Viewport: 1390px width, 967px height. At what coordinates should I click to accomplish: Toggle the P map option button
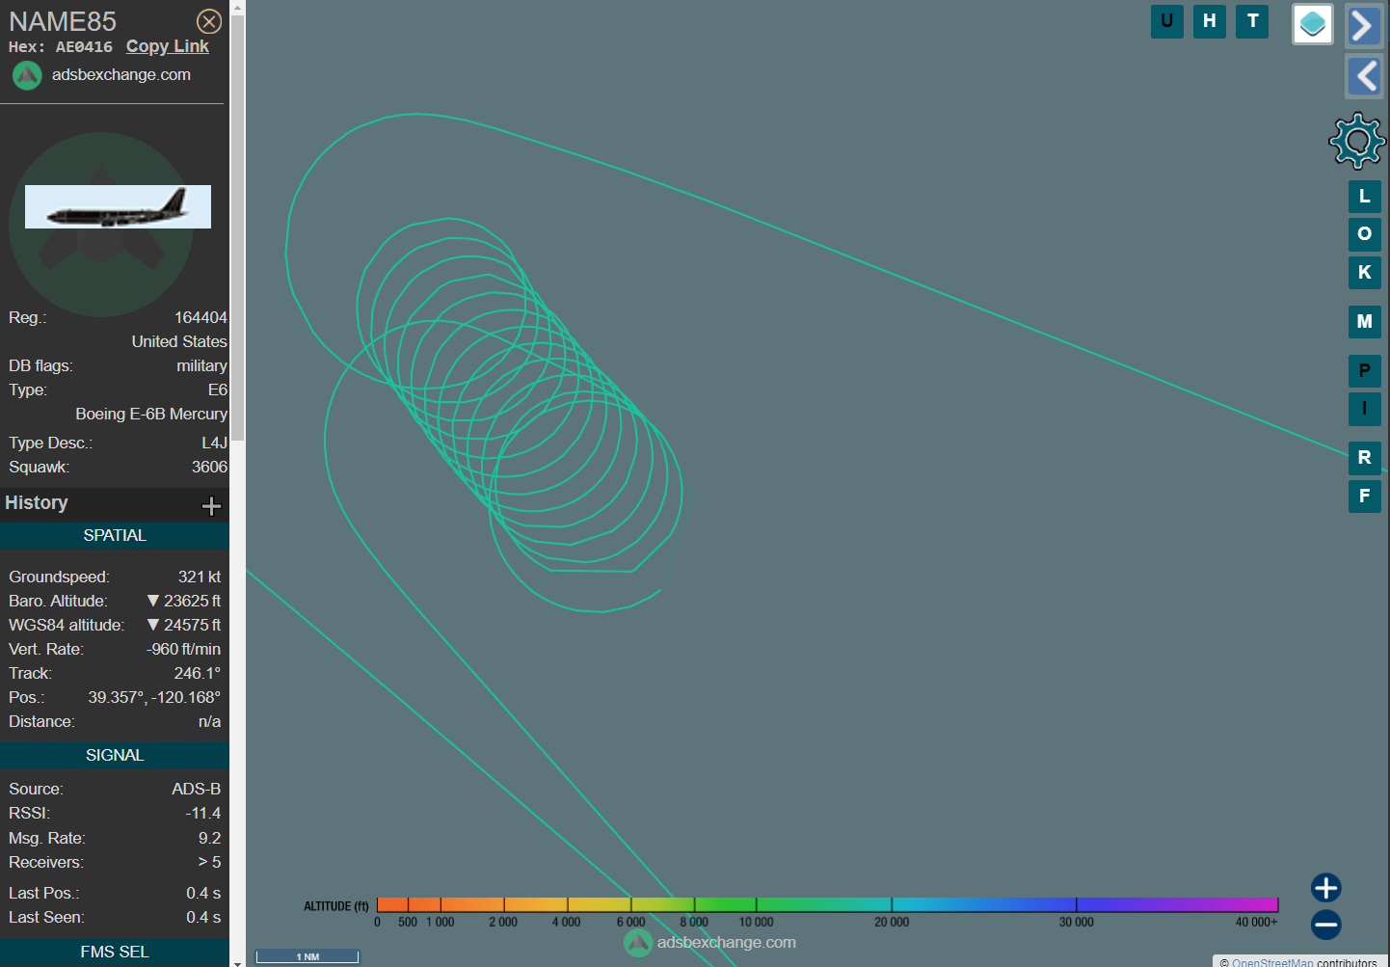(x=1365, y=371)
